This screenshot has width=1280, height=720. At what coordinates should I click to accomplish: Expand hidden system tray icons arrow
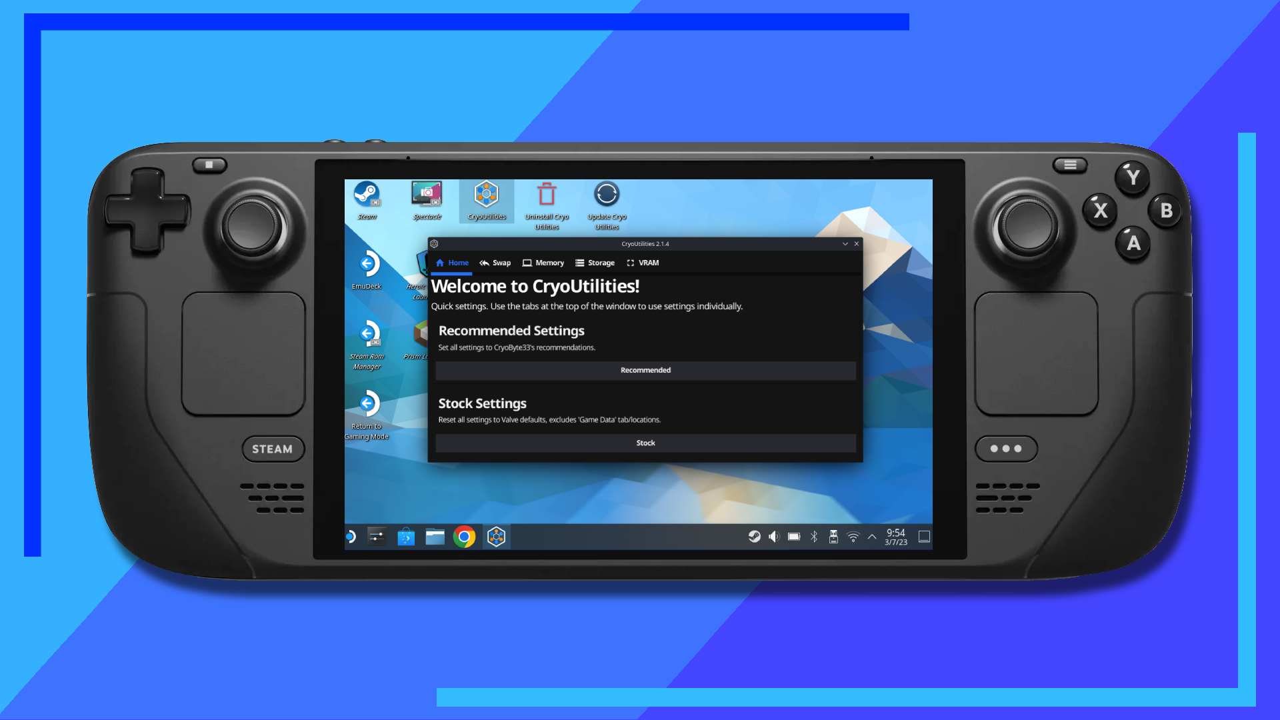tap(872, 537)
